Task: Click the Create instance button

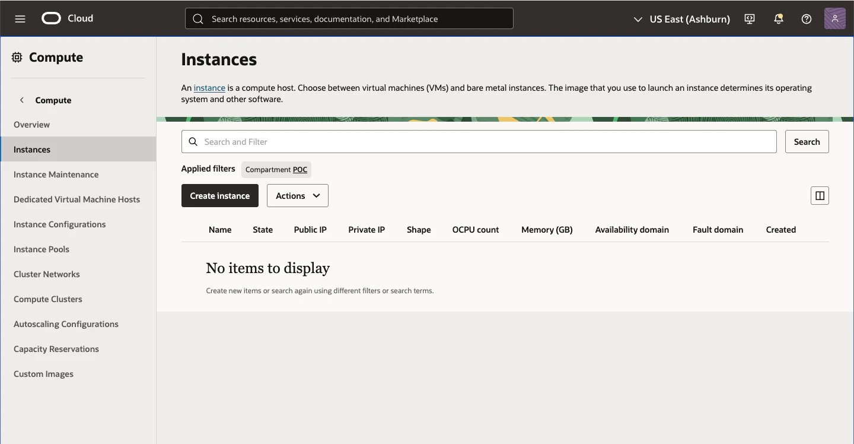Action: 220,196
